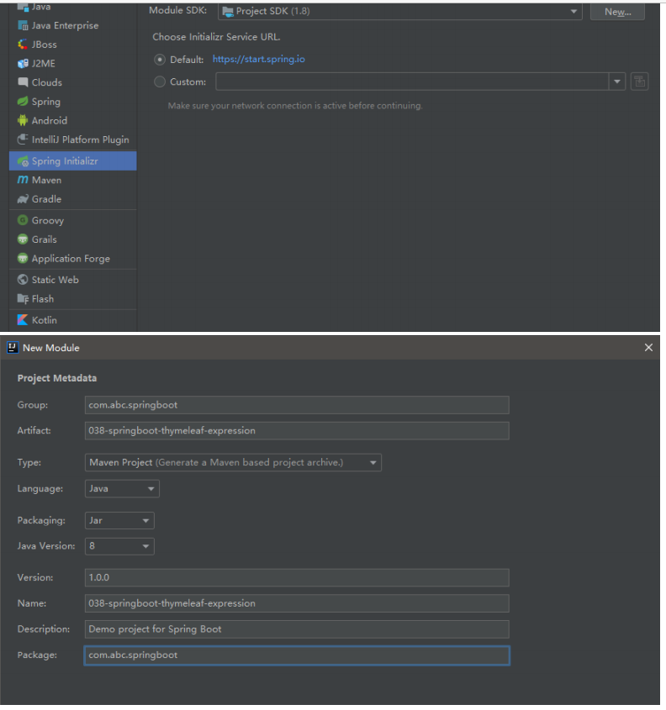Select the Default service URL radio button

pos(160,60)
